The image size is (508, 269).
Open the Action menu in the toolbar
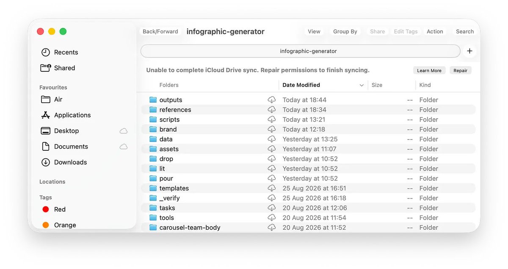click(435, 31)
